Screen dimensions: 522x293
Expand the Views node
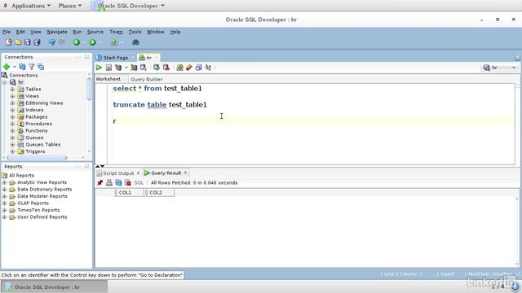pyautogui.click(x=12, y=96)
